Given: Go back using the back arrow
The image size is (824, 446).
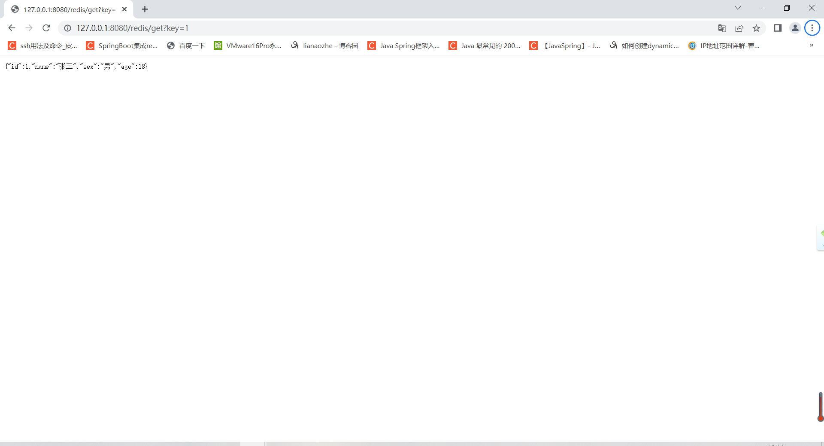Looking at the screenshot, I should 12,28.
